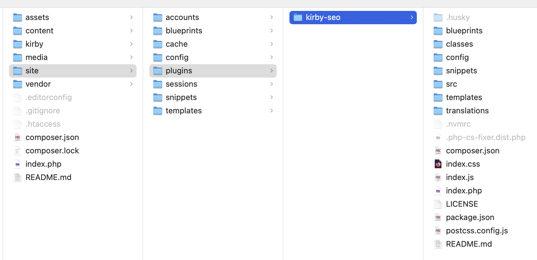Select the translations folder
This screenshot has width=537, height=260.
pos(467,111)
